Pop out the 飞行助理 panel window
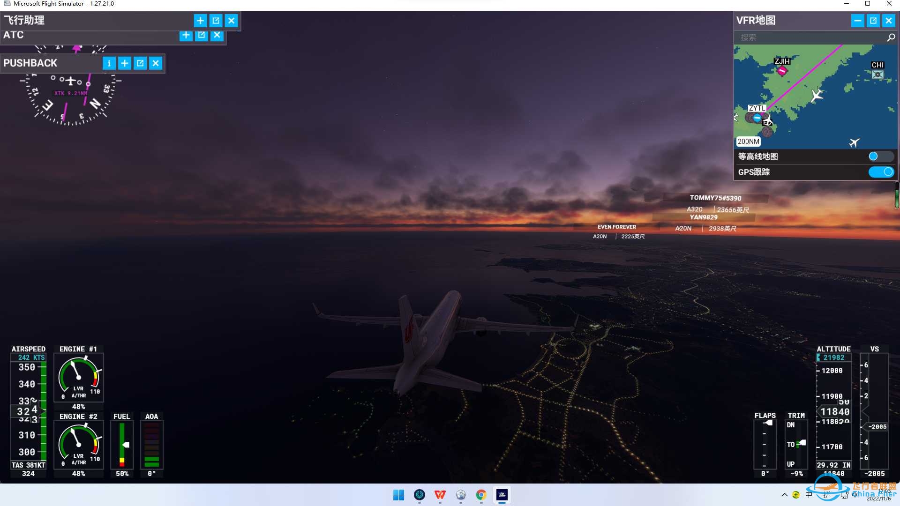Image resolution: width=900 pixels, height=506 pixels. [x=216, y=21]
